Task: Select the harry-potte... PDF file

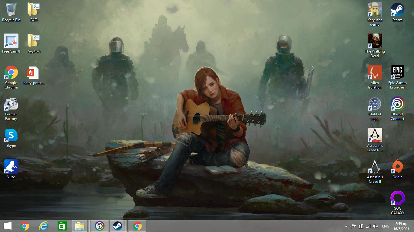Action: pos(34,76)
